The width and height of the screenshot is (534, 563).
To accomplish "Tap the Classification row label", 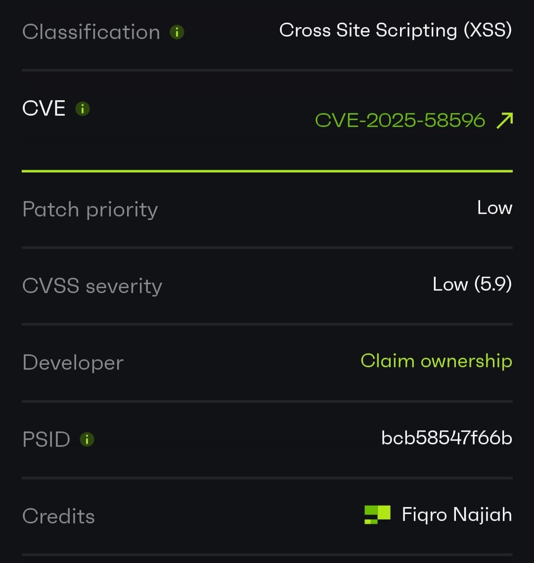I will point(91,33).
